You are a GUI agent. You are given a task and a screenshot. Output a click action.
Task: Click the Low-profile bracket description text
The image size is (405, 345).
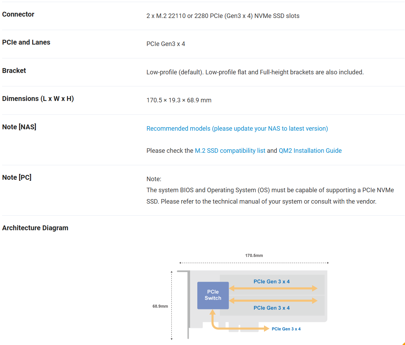coord(255,72)
